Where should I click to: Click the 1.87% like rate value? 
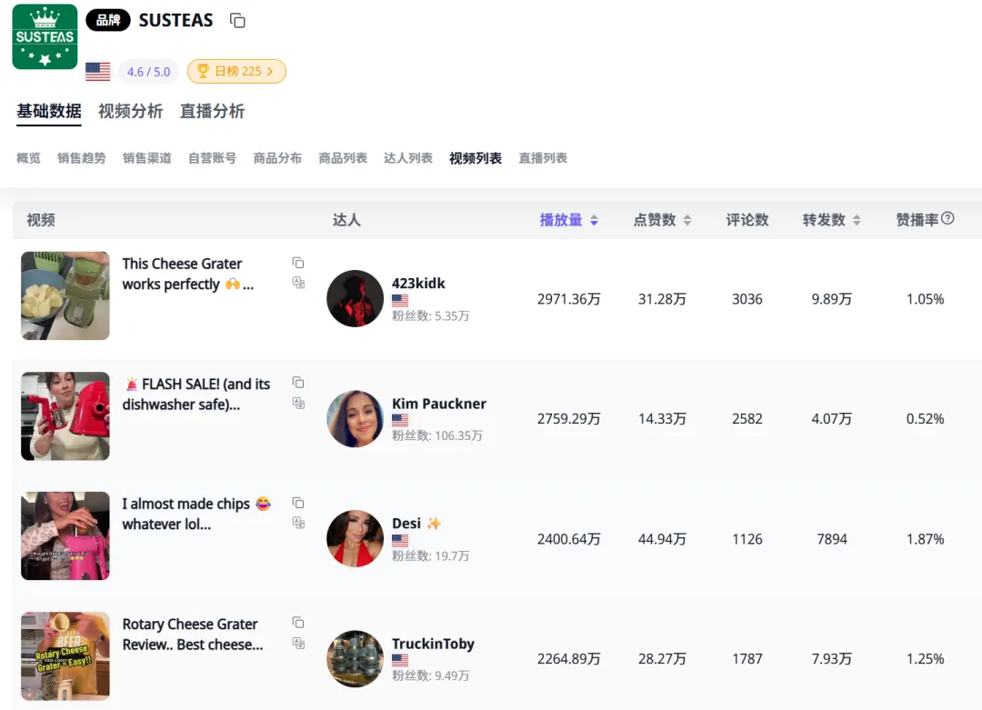click(925, 539)
